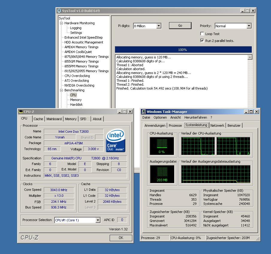271x254 pixels.
Task: Select Settings under Hardware Monitoring
Action: pyautogui.click(x=76, y=33)
